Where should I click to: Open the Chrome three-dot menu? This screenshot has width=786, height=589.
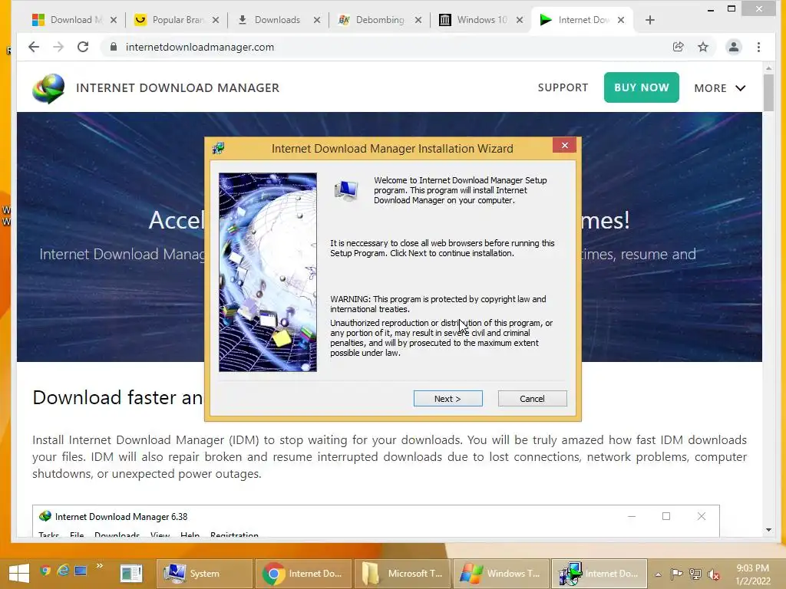758,47
